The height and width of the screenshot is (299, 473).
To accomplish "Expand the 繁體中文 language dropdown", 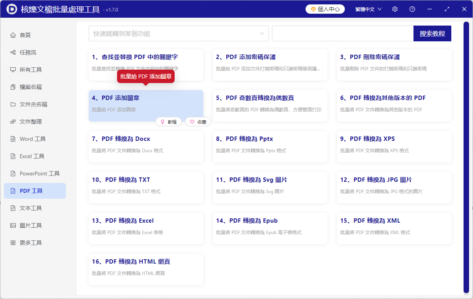I will [x=368, y=9].
